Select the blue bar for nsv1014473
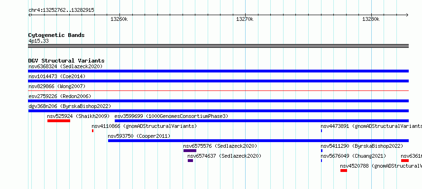422x189 pixels. click(x=218, y=81)
